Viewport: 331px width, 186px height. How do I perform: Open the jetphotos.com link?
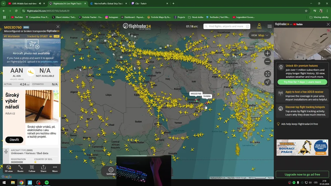click(x=49, y=62)
